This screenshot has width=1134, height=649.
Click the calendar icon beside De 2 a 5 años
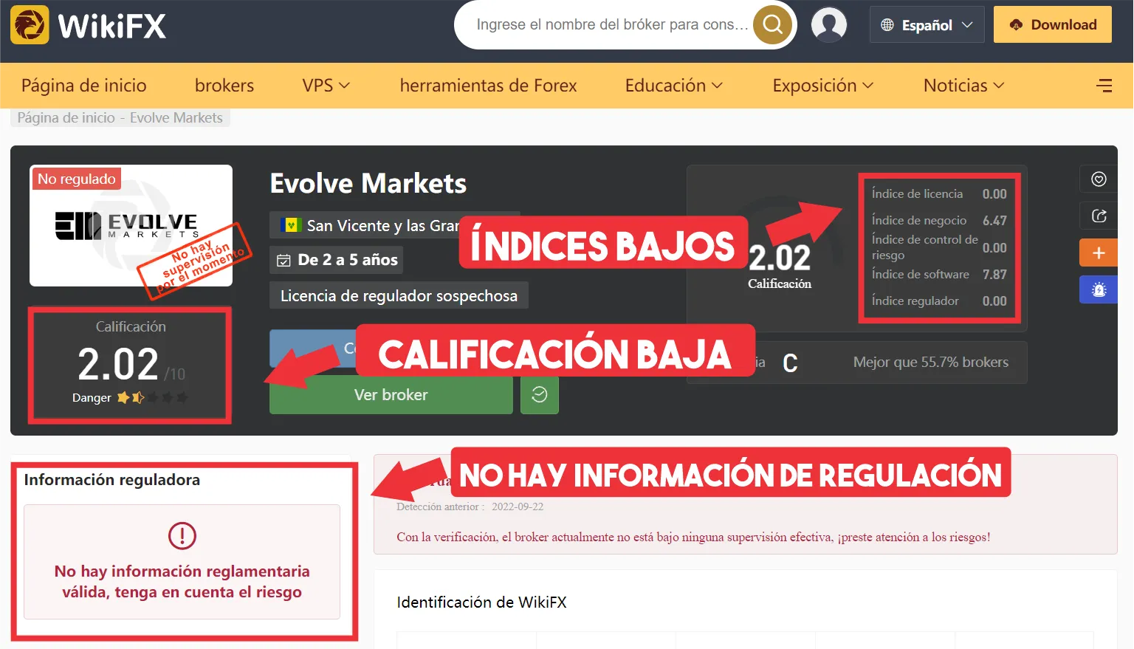click(x=283, y=260)
